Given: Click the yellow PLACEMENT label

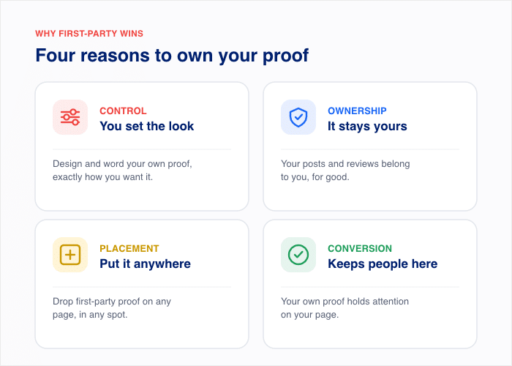Looking at the screenshot, I should coord(129,248).
